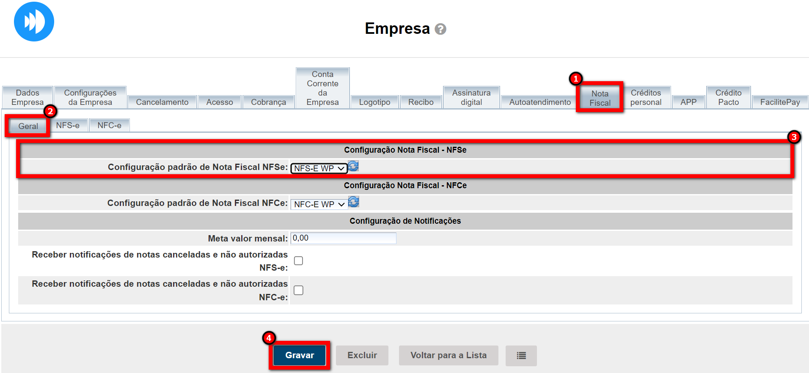Click the blue fast-forward logo icon

(34, 22)
